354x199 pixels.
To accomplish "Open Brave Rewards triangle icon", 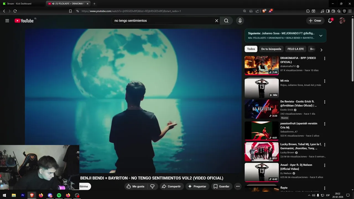I will (270, 11).
